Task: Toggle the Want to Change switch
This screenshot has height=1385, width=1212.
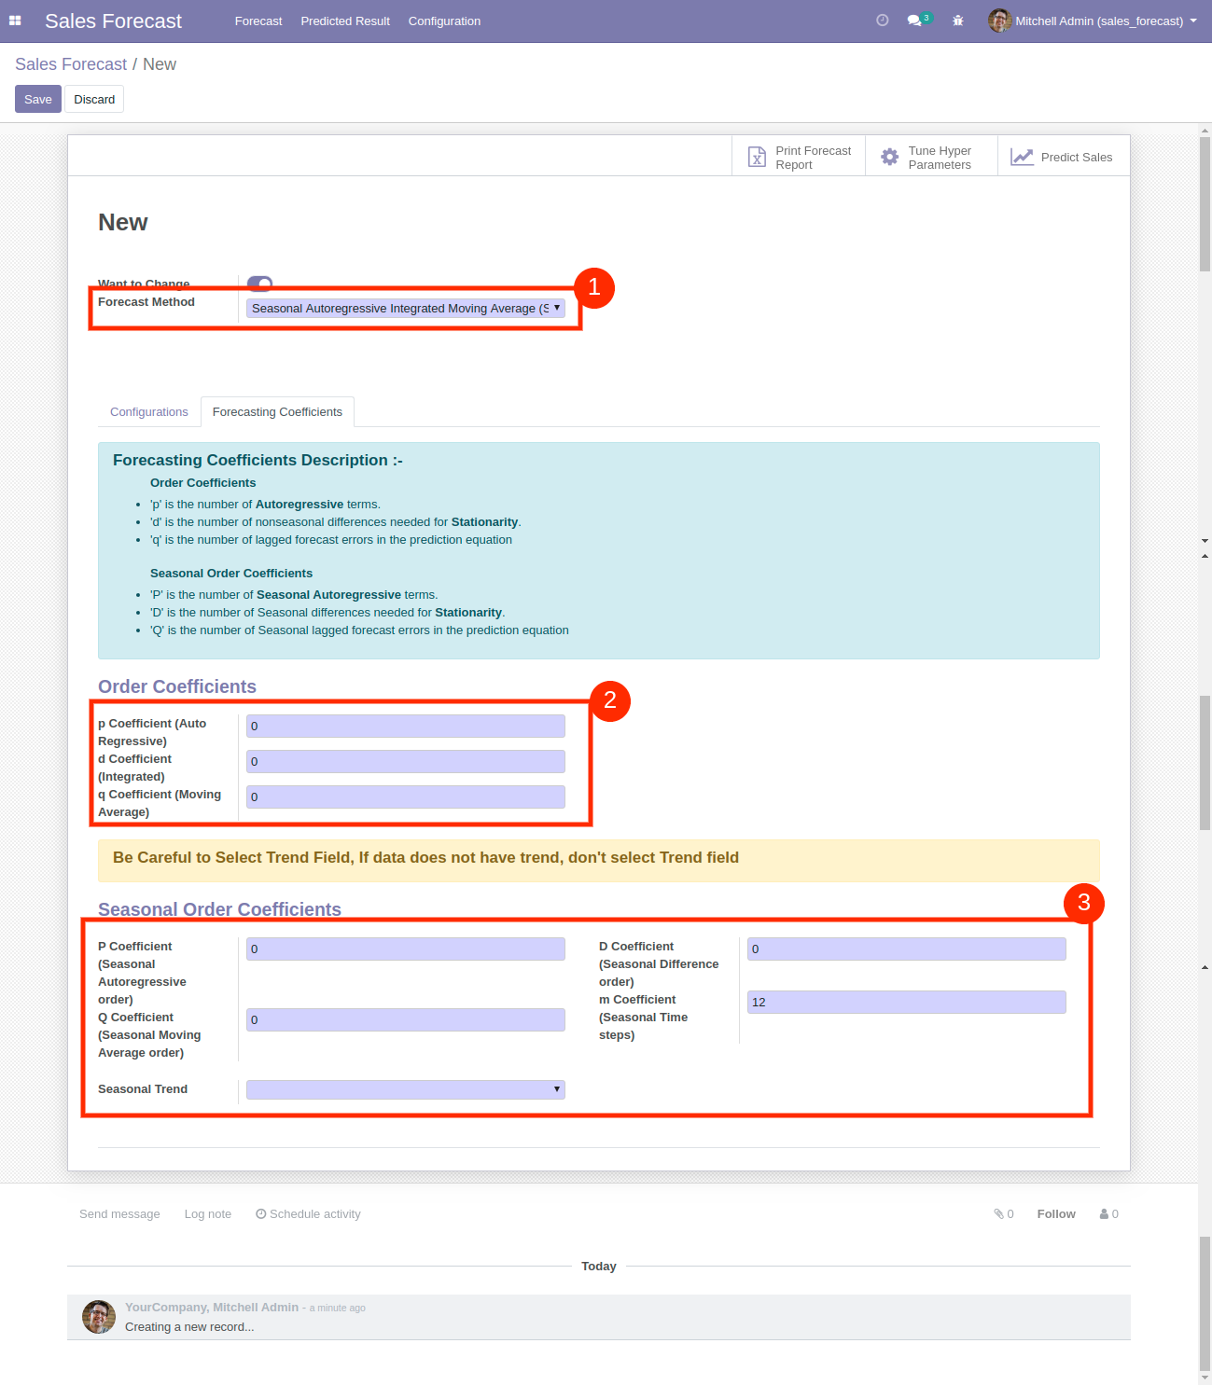Action: (259, 283)
